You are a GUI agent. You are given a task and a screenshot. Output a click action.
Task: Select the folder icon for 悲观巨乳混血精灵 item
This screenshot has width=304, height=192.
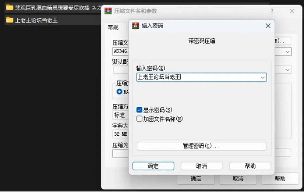pyautogui.click(x=9, y=8)
